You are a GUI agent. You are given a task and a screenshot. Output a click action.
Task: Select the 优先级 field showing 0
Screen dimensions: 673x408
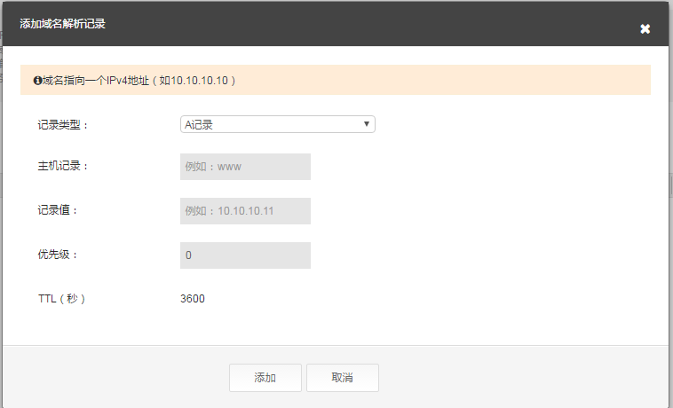[x=246, y=255]
